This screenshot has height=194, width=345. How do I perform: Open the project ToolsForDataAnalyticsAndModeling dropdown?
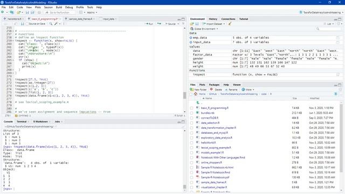point(321,12)
